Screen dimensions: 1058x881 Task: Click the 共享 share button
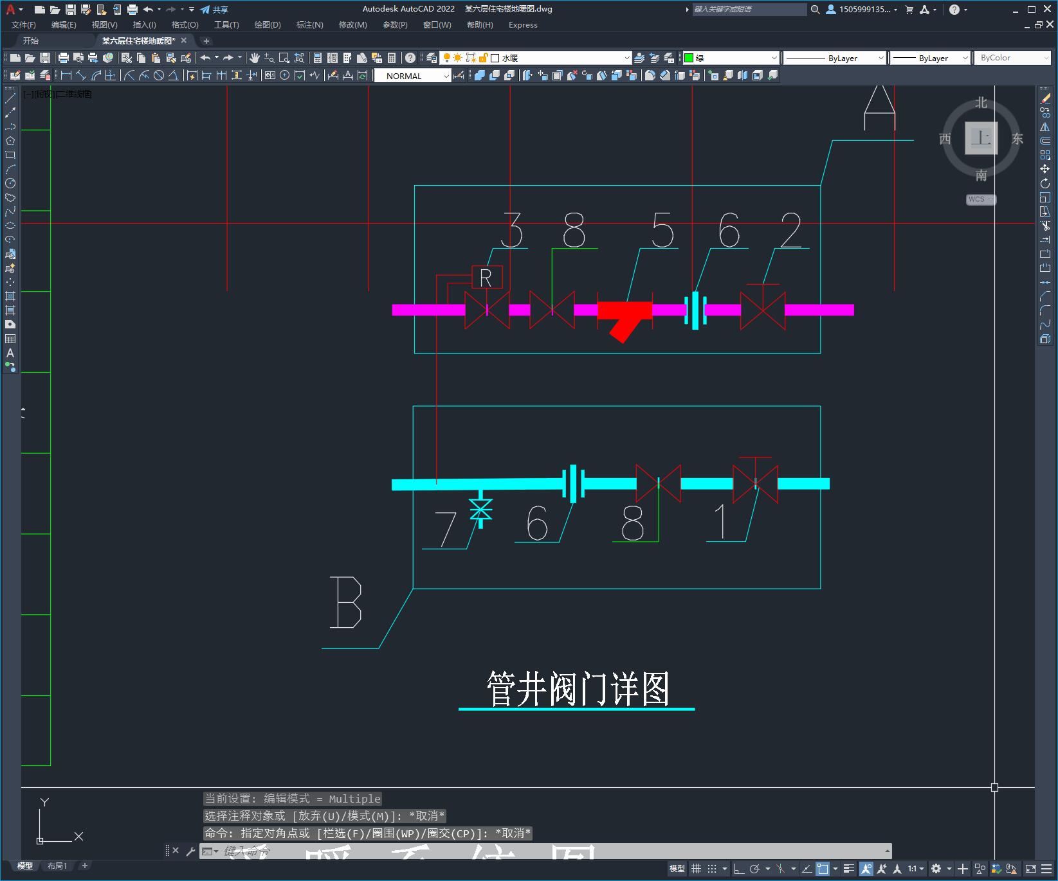(x=214, y=10)
